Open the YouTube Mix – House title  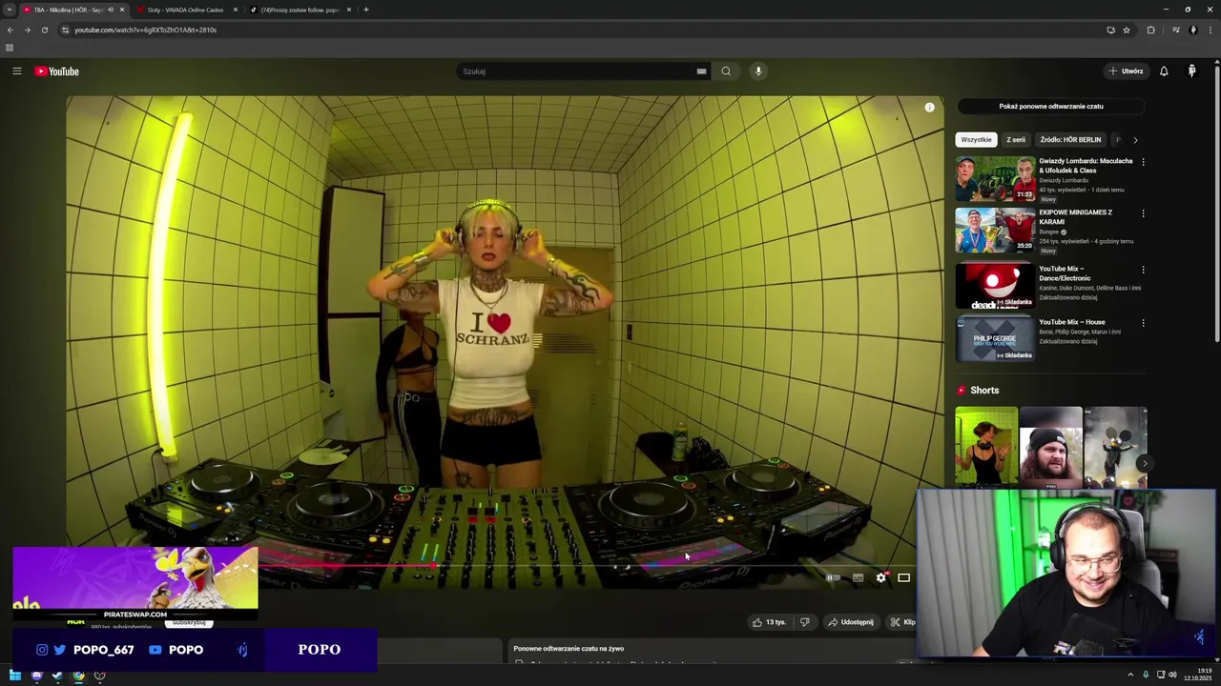coord(1072,322)
